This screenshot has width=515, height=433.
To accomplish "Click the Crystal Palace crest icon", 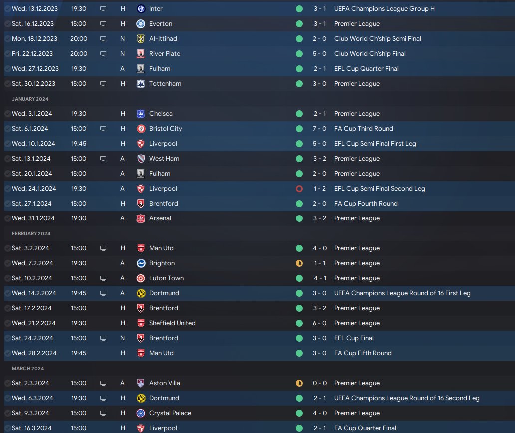I will tap(141, 413).
